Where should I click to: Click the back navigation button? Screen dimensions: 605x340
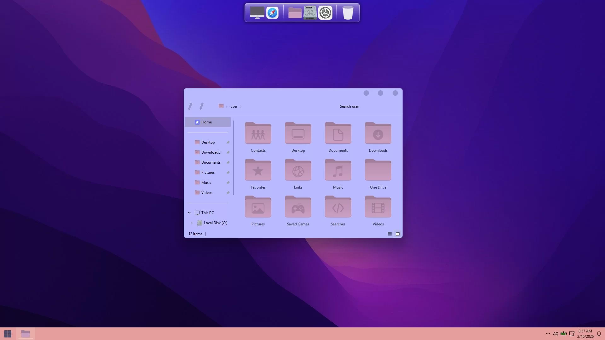(x=190, y=106)
